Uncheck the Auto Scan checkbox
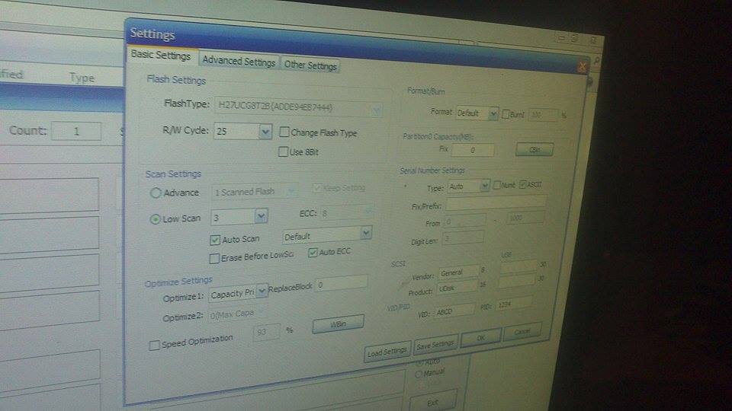 tap(215, 240)
